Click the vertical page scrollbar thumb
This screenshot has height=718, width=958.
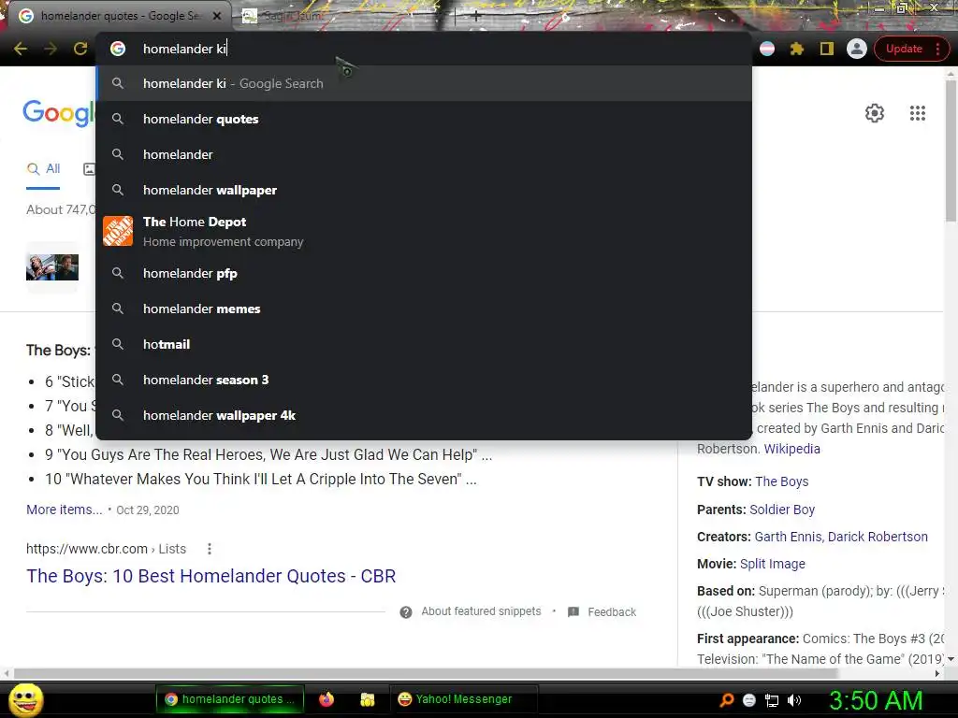click(951, 150)
